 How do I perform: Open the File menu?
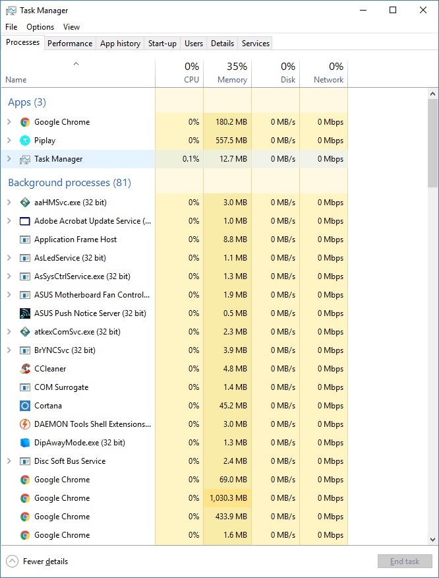(x=11, y=27)
